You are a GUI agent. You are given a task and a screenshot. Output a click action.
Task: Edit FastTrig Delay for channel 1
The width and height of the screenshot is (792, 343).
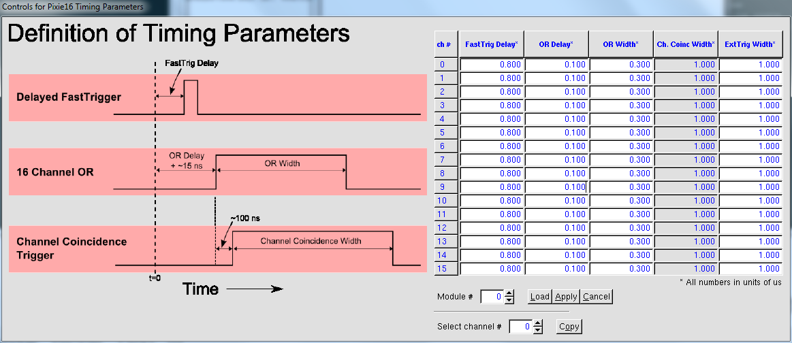(492, 78)
